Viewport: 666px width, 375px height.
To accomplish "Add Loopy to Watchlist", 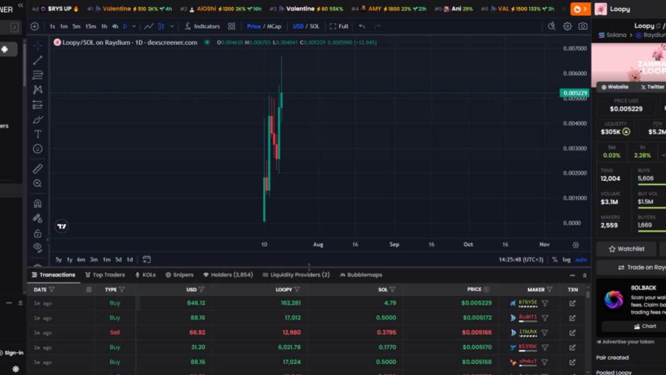I will click(626, 249).
